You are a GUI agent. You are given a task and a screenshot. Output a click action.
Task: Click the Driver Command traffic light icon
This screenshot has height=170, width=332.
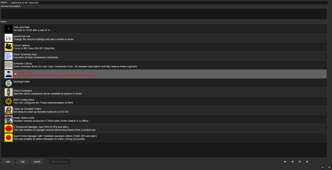(x=9, y=92)
